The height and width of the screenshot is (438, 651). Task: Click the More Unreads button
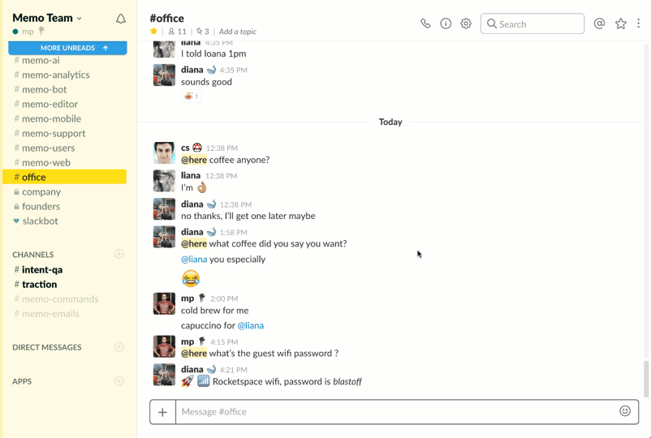coord(67,48)
